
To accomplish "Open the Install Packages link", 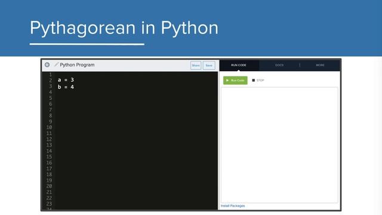I will [233, 205].
